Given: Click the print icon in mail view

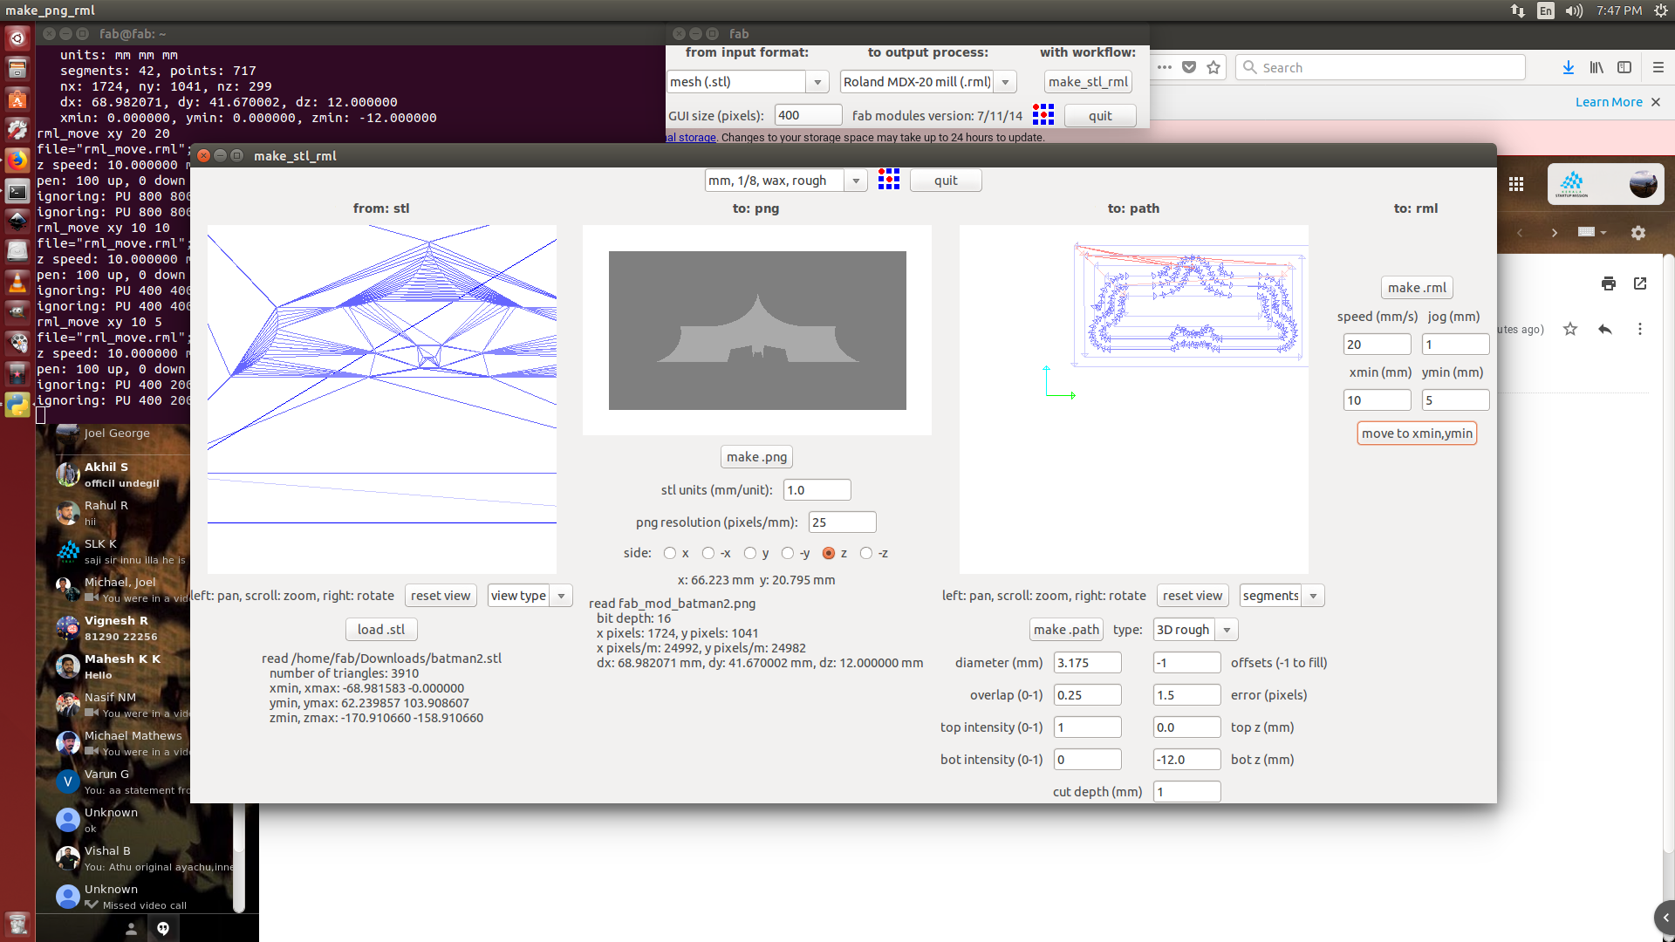Looking at the screenshot, I should click(1609, 283).
